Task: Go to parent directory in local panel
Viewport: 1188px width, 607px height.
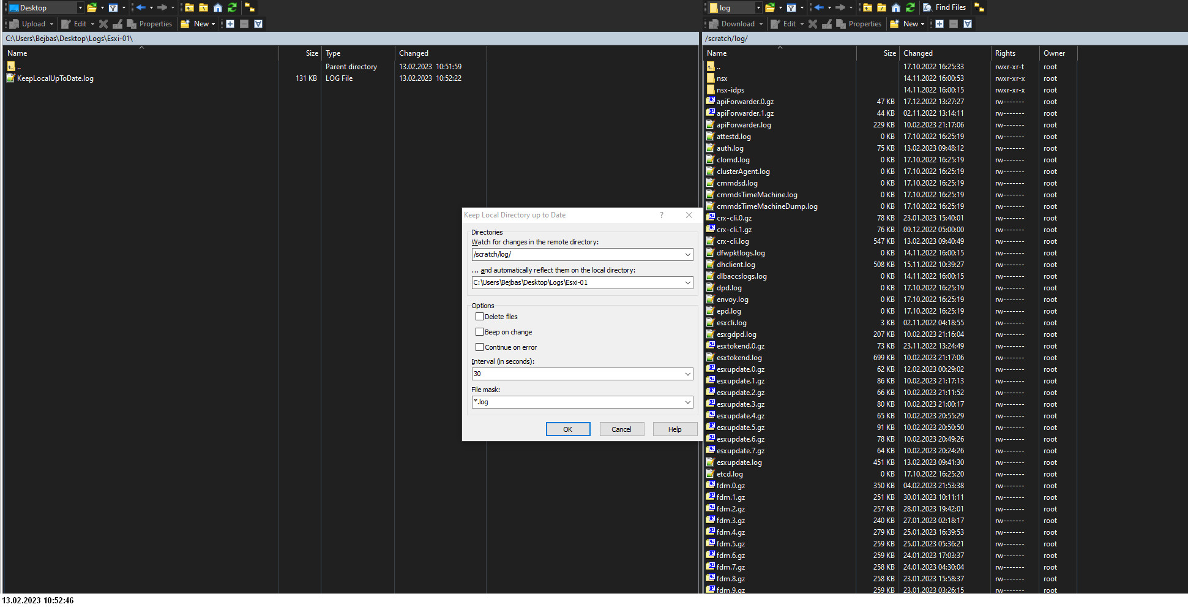Action: click(x=190, y=7)
